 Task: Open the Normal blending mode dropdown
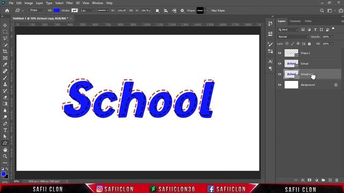click(293, 37)
